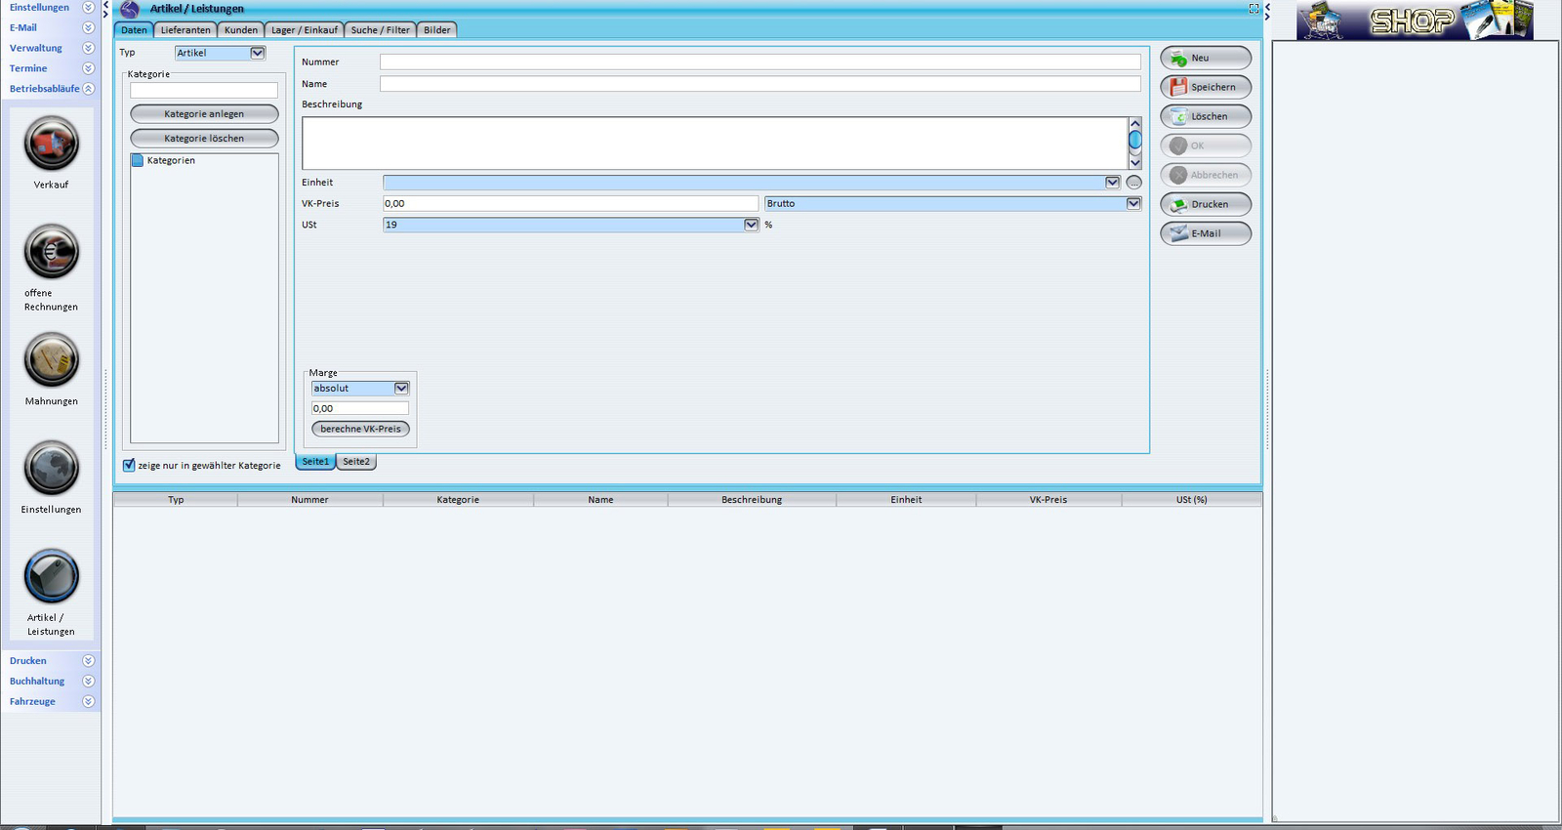Click into the Name input field

760,84
